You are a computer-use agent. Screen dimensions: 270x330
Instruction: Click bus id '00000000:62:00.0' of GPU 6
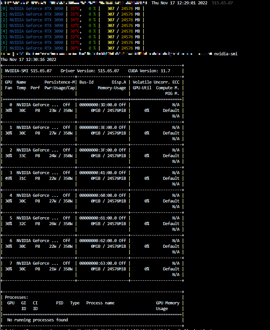click(x=98, y=241)
